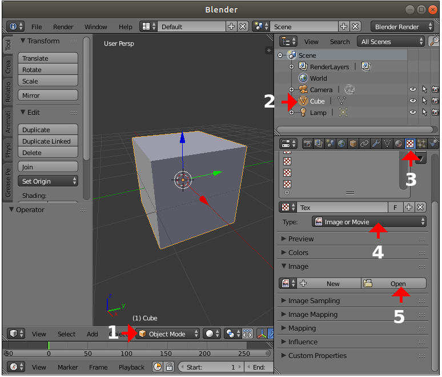Open the Set Origin dropdown

(48, 181)
